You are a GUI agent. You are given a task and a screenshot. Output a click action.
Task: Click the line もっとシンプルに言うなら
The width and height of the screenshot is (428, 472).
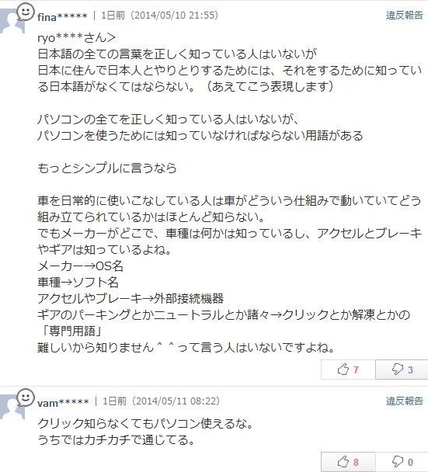[x=107, y=168]
